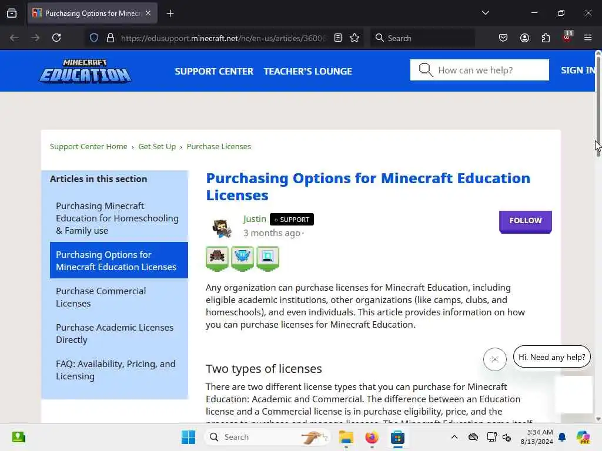Open the SUPPORT CENTER menu item
This screenshot has width=602, height=451.
214,71
